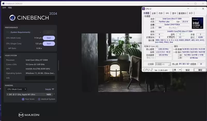
Task: Start the CPU Multi Core benchmark
Action: pyautogui.click(x=49, y=38)
